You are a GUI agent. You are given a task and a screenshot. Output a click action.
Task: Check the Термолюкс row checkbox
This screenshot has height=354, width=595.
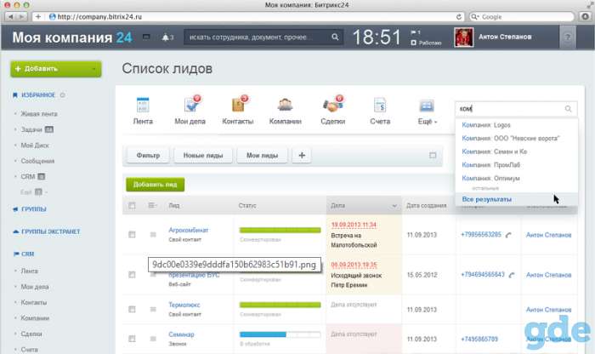pos(132,309)
